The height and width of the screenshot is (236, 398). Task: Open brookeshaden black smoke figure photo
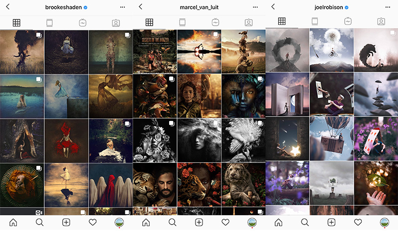click(x=22, y=52)
